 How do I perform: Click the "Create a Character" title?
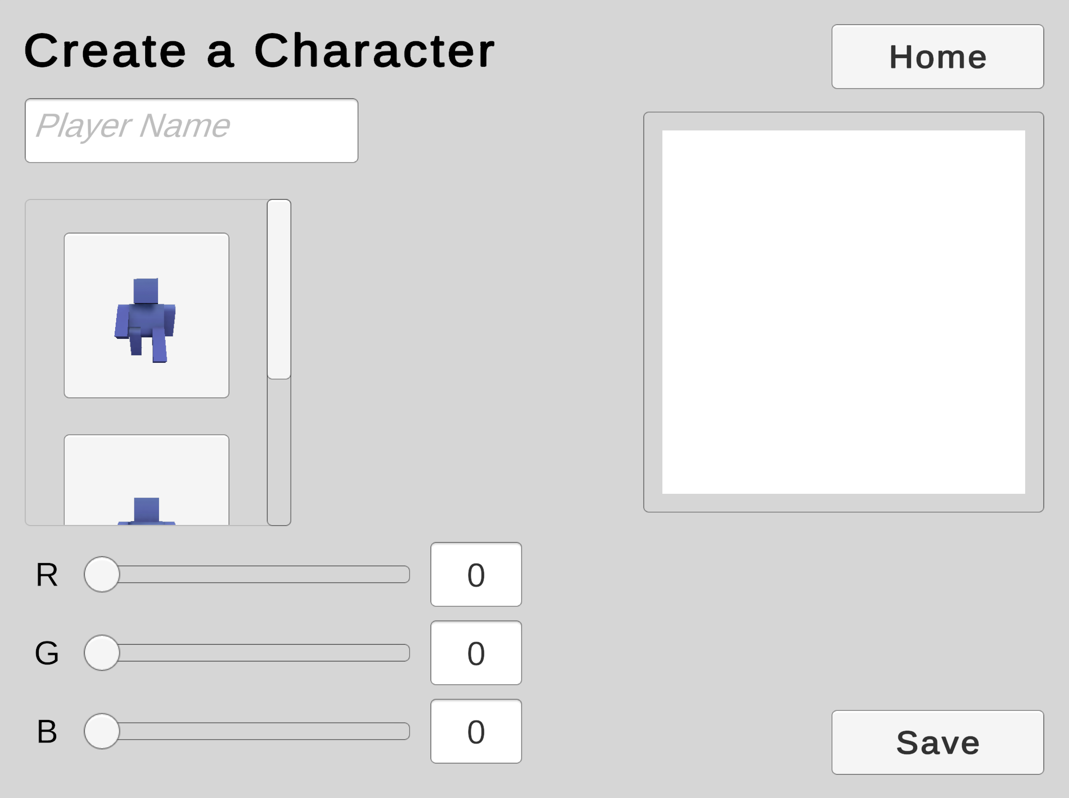[259, 50]
